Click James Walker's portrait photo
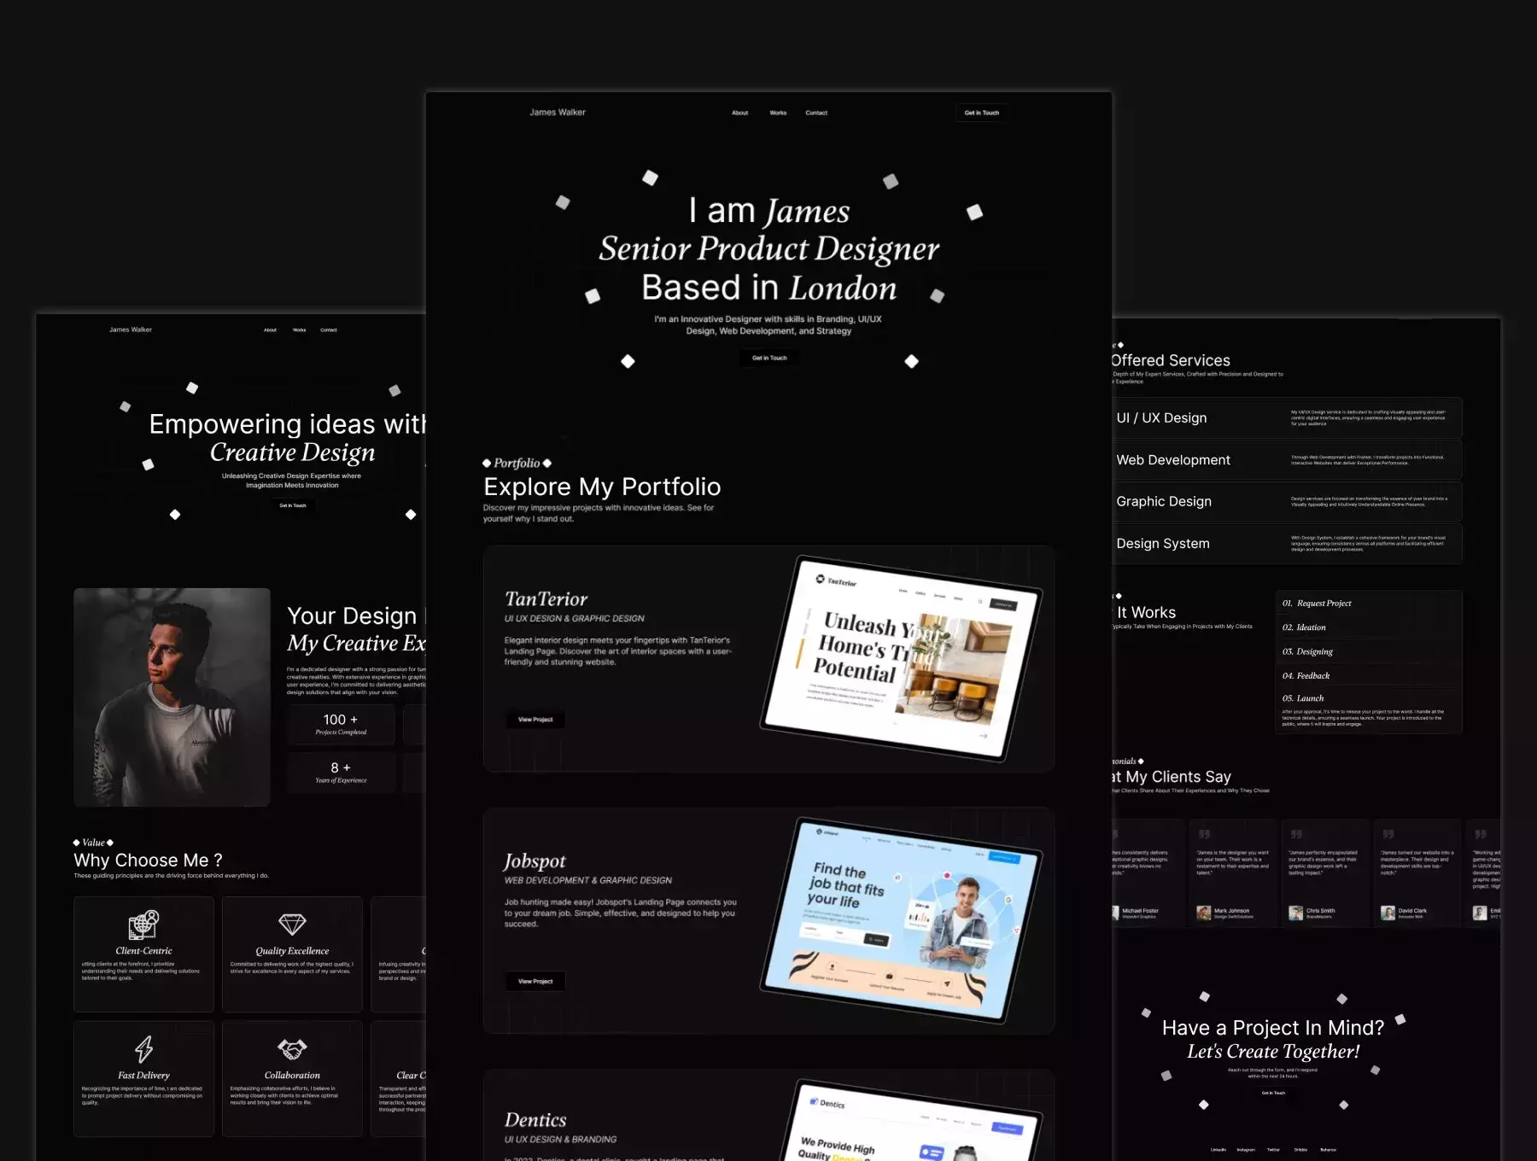Screen dimensions: 1537x1161 point(172,697)
